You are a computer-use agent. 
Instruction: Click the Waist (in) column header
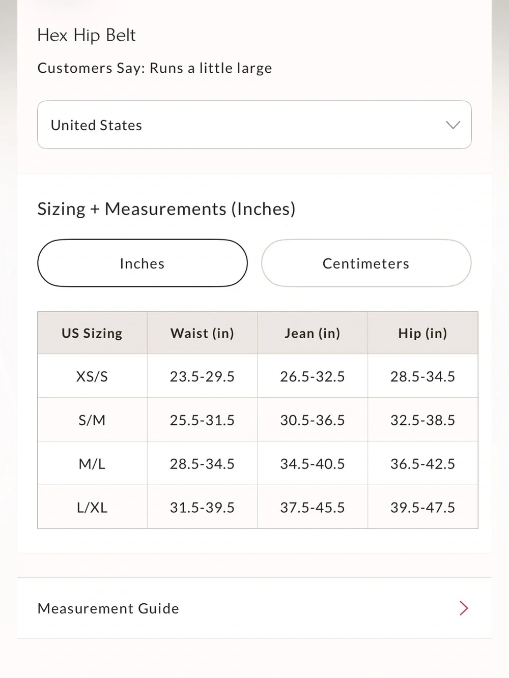click(x=203, y=333)
